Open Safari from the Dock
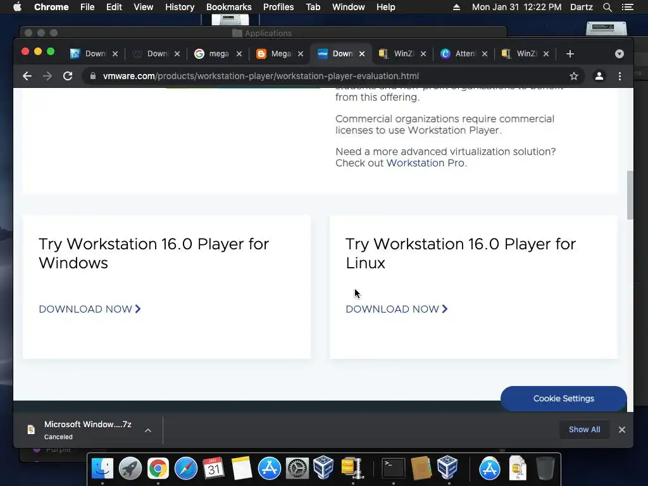 click(186, 469)
